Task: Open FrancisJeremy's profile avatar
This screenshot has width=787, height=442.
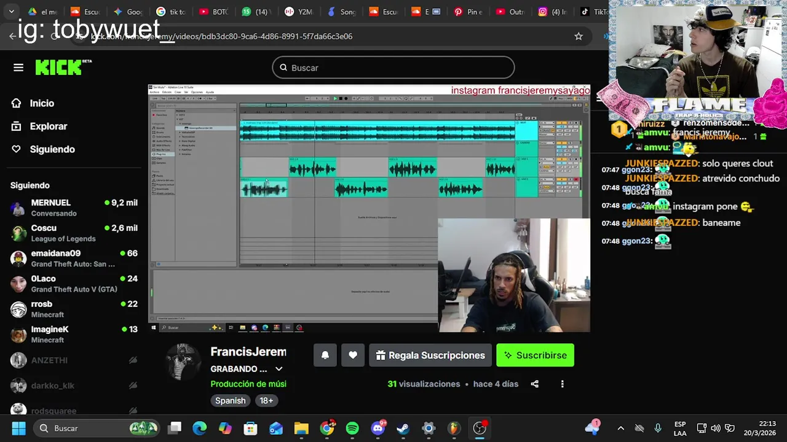Action: tap(183, 362)
